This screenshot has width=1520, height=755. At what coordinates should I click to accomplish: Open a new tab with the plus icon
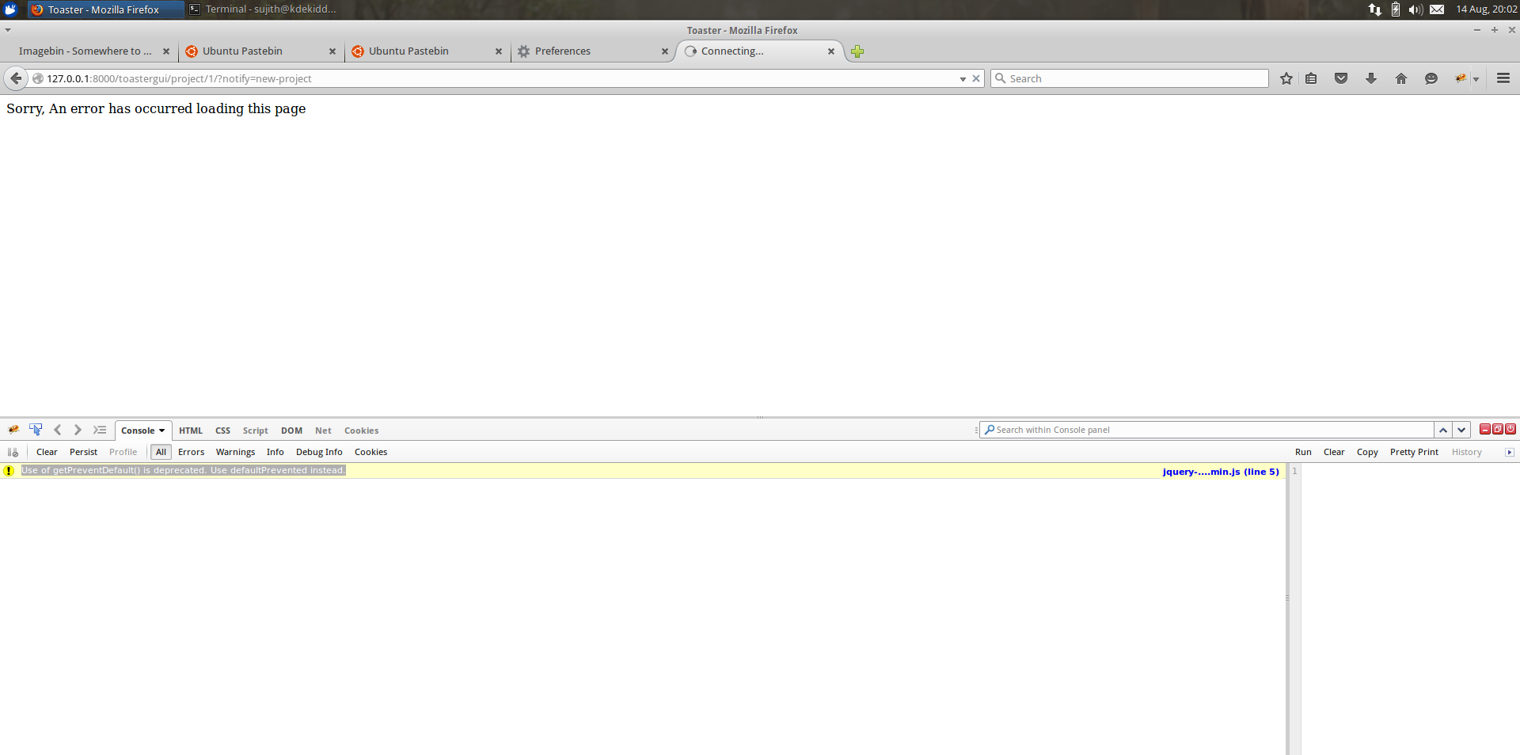click(857, 51)
